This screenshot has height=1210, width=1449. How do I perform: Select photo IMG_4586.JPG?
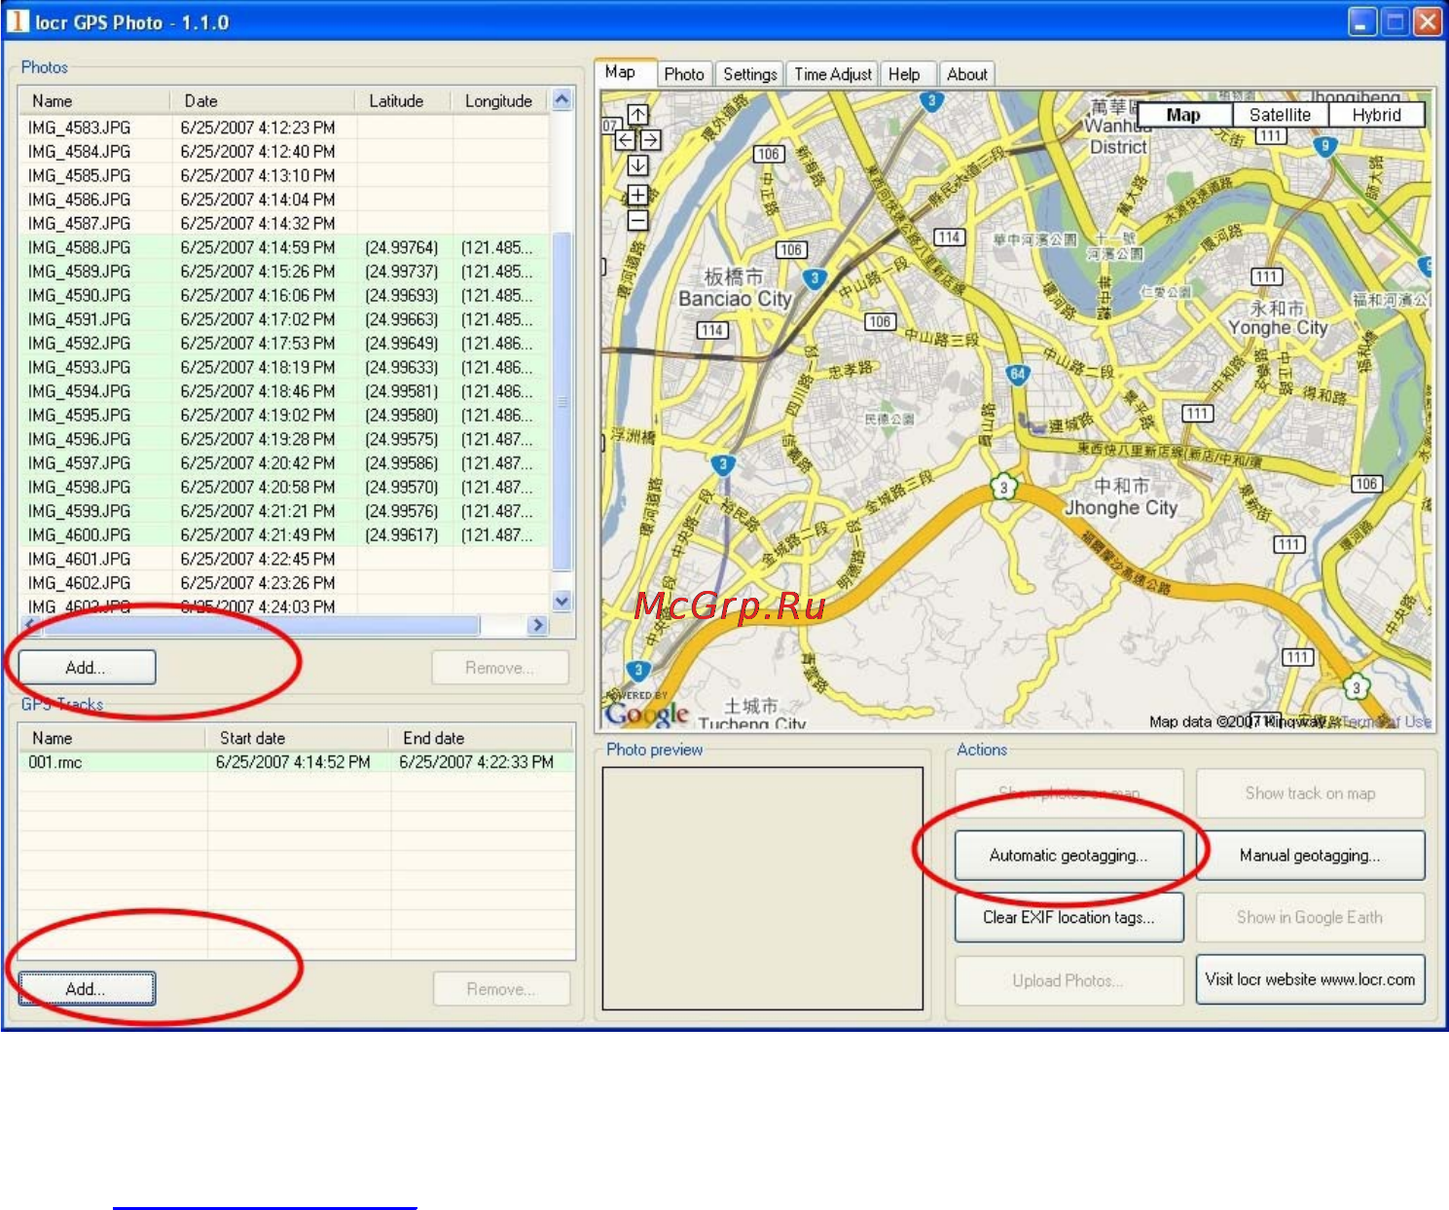point(284,200)
